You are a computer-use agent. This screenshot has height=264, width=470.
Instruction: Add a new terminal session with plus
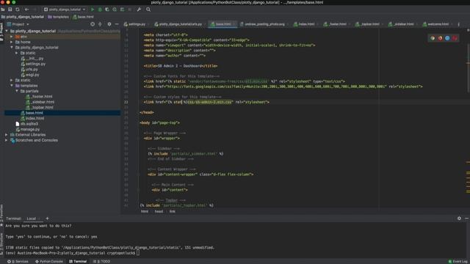[47, 219]
